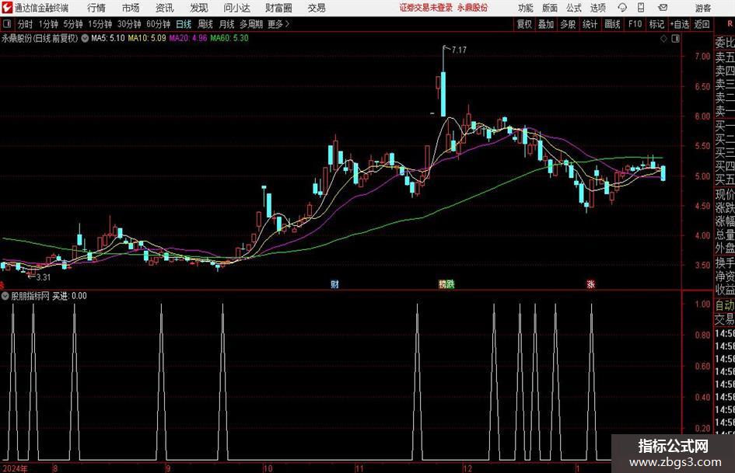Click the 2024年 date axis label
Screen dimensions: 735x473
15,468
